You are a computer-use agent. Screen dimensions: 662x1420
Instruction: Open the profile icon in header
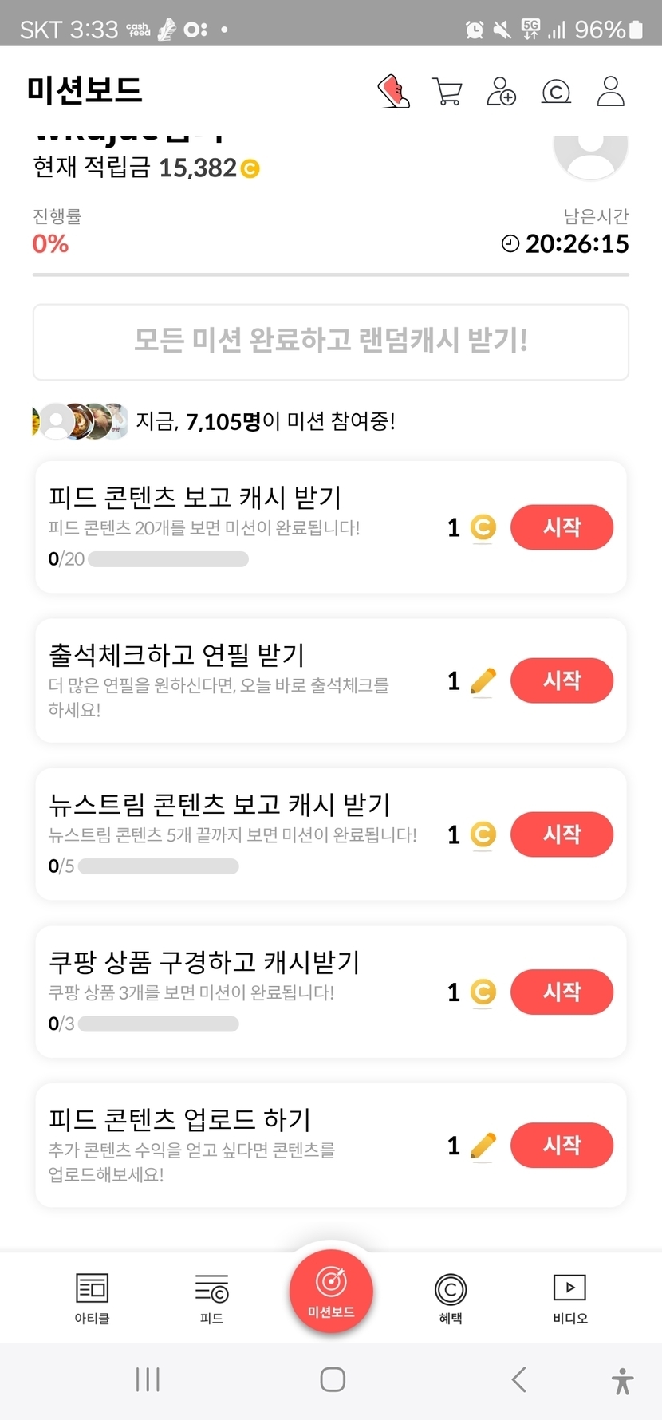click(x=611, y=92)
